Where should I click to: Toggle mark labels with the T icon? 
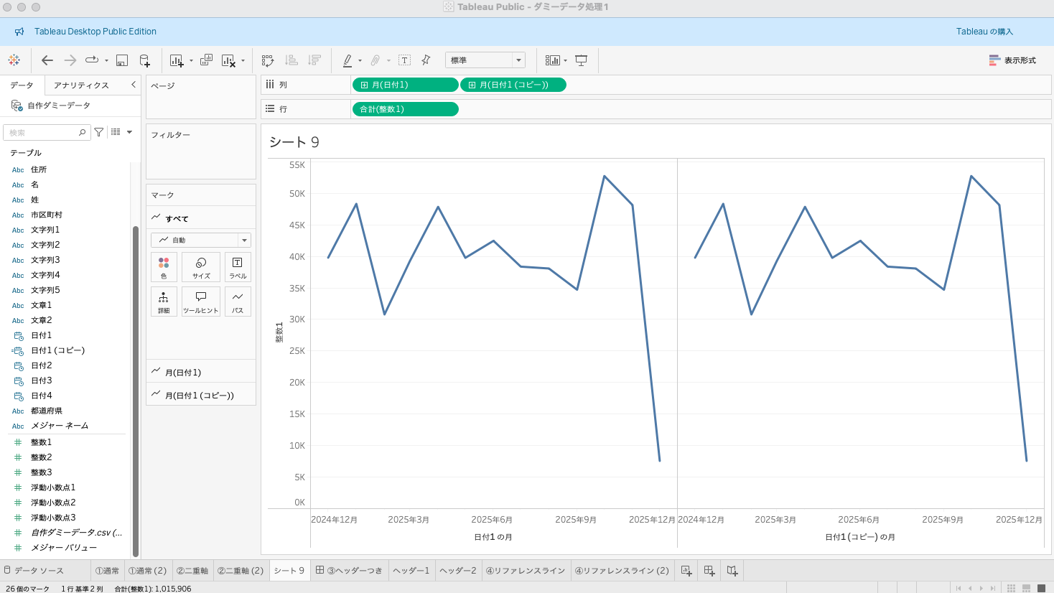pos(405,60)
